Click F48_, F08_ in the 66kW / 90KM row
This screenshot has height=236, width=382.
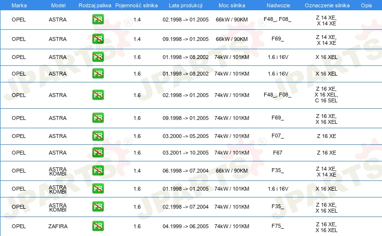(277, 19)
